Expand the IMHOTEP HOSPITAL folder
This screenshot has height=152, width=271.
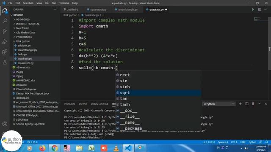point(28,24)
